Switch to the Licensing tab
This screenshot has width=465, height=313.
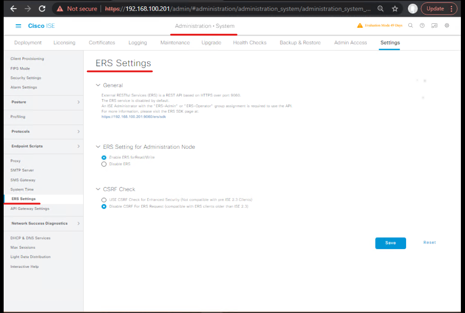point(64,42)
